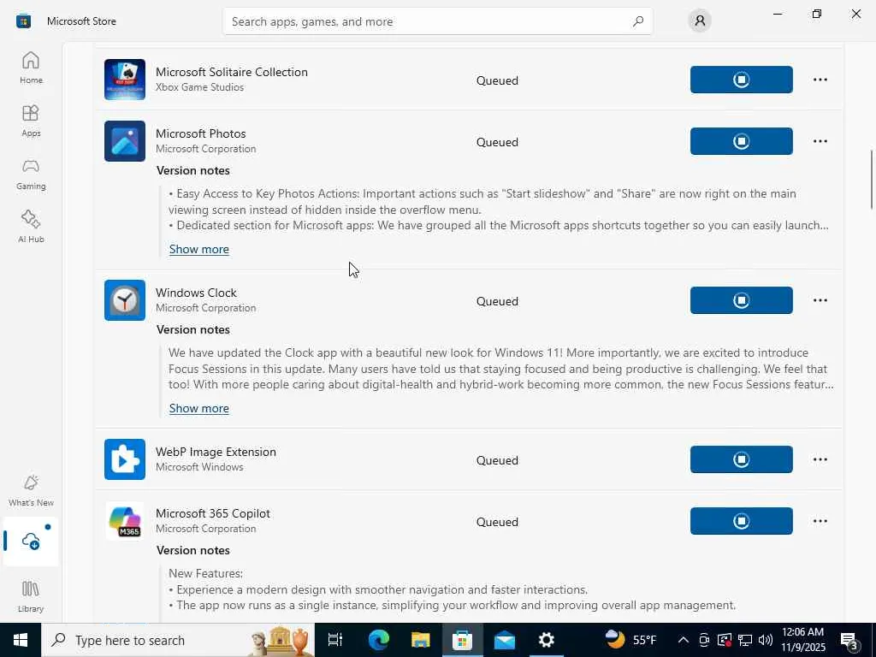This screenshot has height=657, width=876.
Task: Click the 55°F weather widget
Action: [x=631, y=640]
